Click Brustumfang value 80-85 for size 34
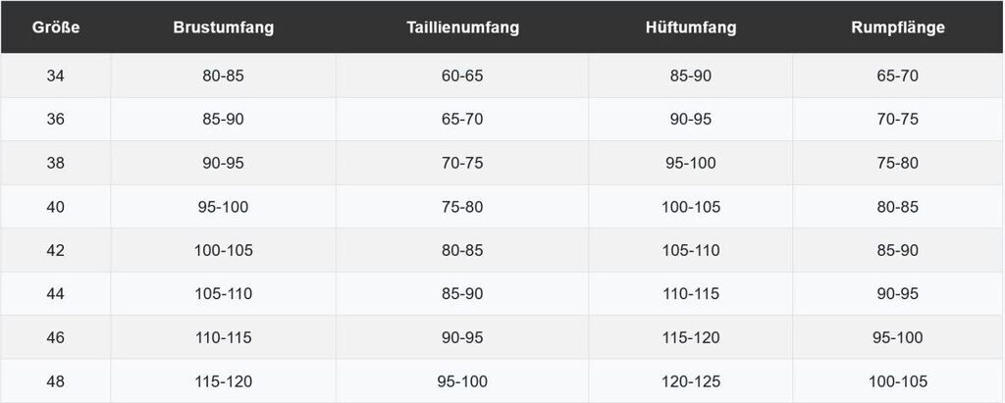 223,76
